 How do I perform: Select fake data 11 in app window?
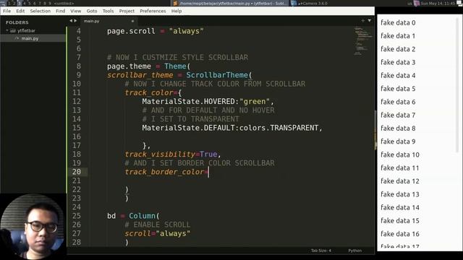click(400, 168)
